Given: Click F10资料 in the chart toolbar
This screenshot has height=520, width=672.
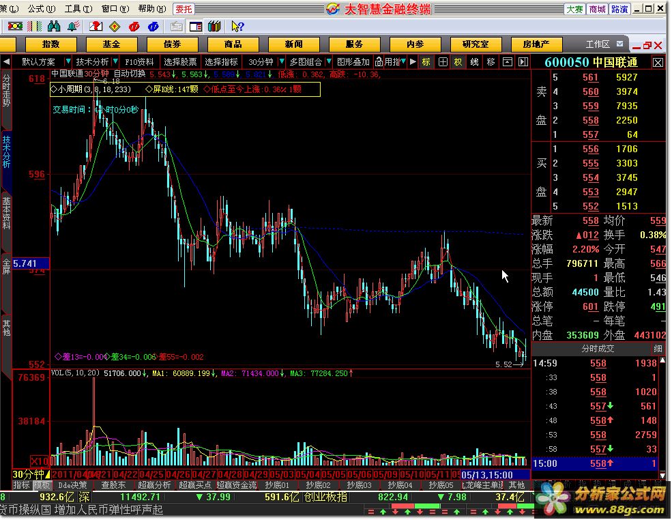Looking at the screenshot, I should pos(139,62).
